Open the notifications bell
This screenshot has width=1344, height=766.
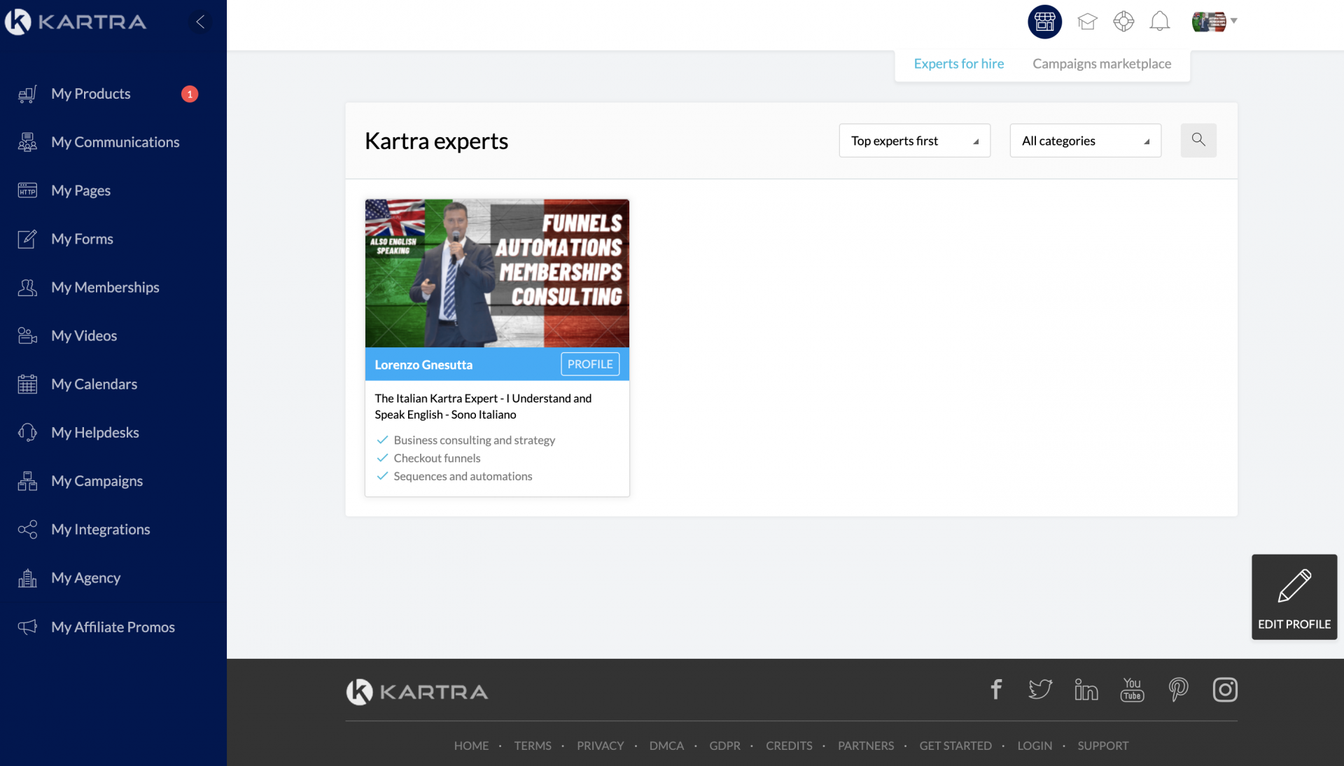pos(1159,22)
